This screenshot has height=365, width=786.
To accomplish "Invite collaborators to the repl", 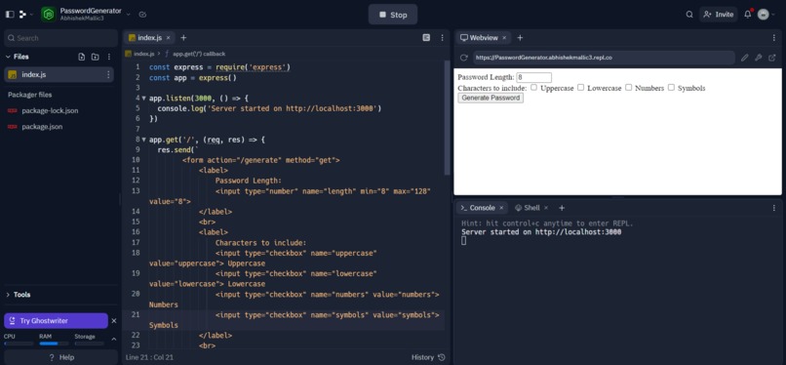I will tap(719, 15).
